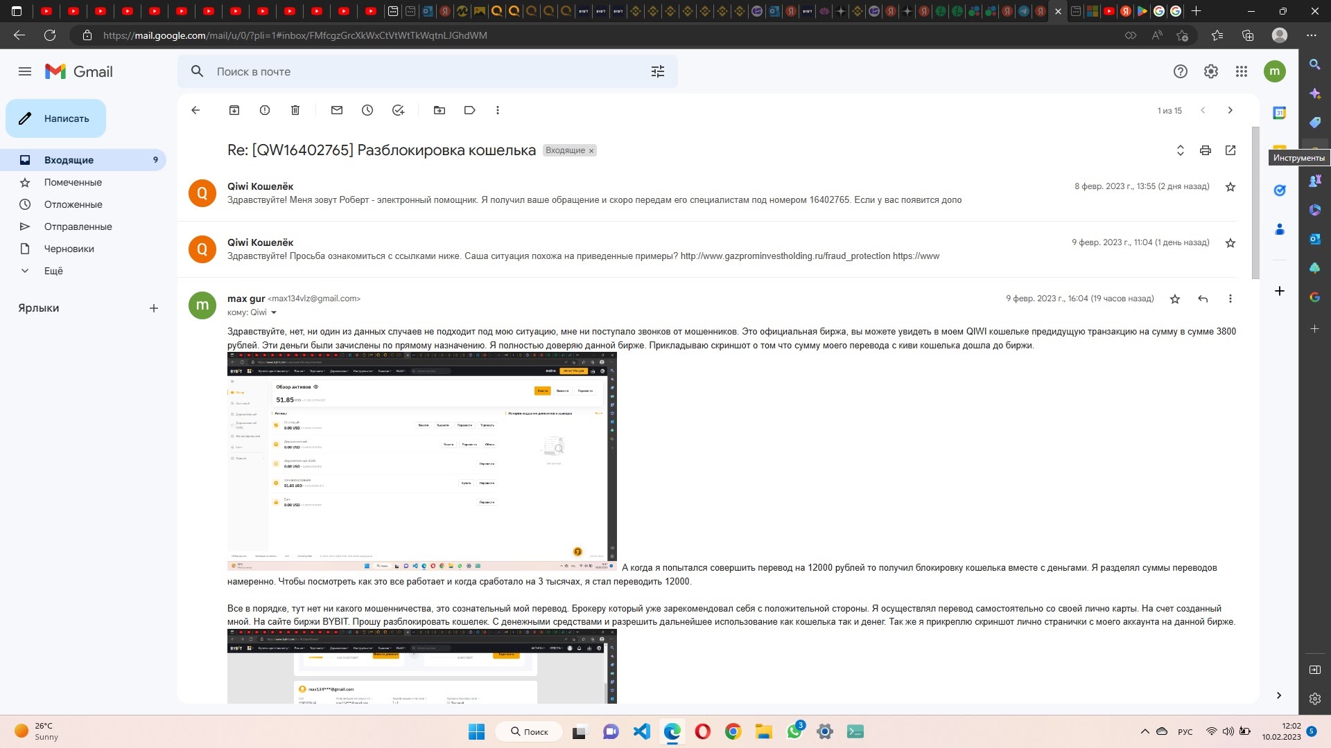The height and width of the screenshot is (748, 1331).
Task: Open the Move to folder icon
Action: pyautogui.click(x=440, y=110)
